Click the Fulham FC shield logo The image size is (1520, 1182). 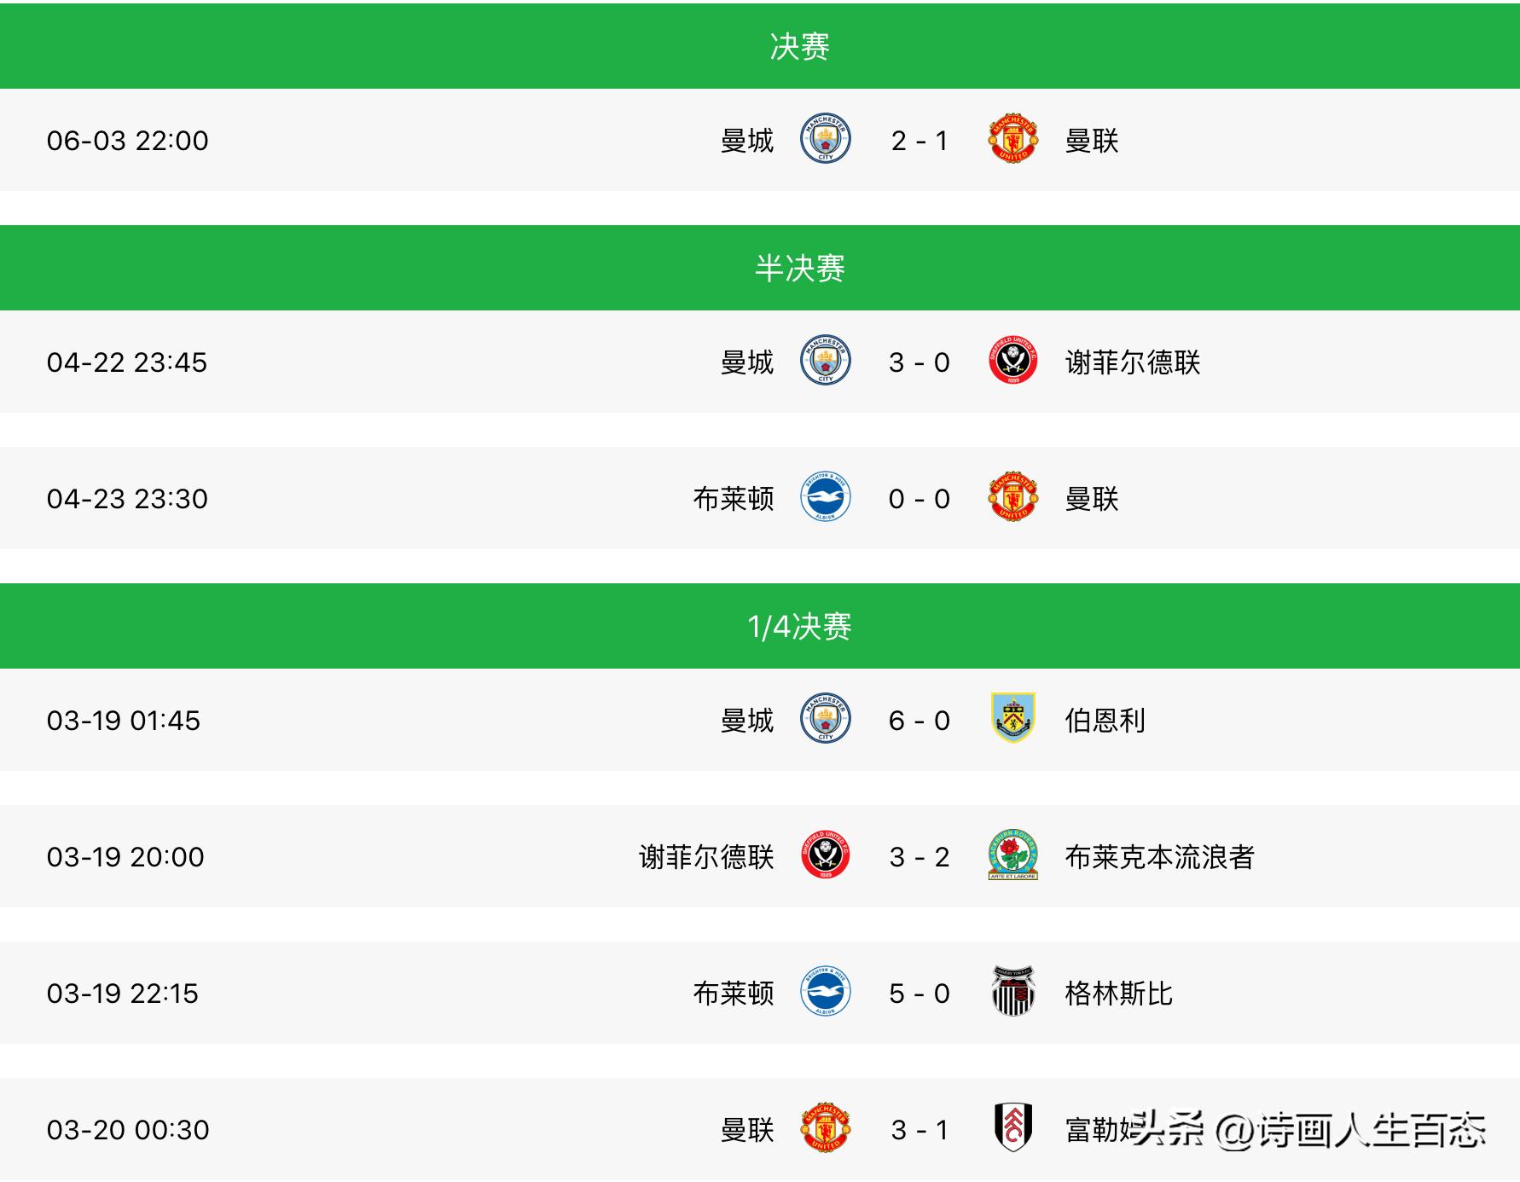[x=1012, y=1127]
